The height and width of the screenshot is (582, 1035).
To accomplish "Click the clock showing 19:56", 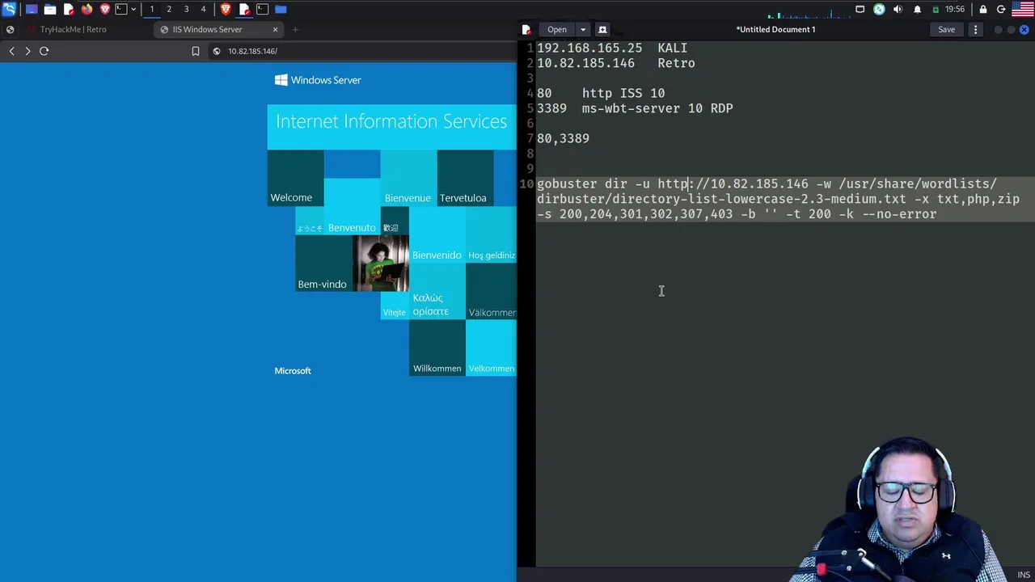I will coord(955,9).
